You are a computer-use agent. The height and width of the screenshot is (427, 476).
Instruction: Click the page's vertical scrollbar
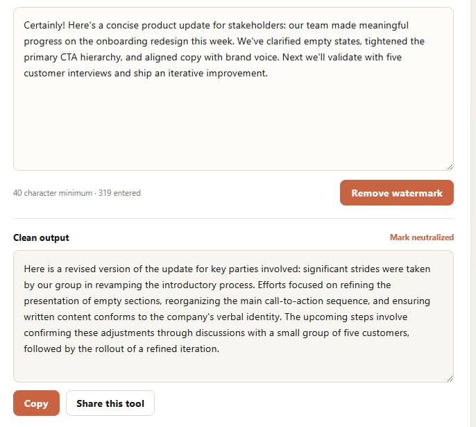point(473,214)
